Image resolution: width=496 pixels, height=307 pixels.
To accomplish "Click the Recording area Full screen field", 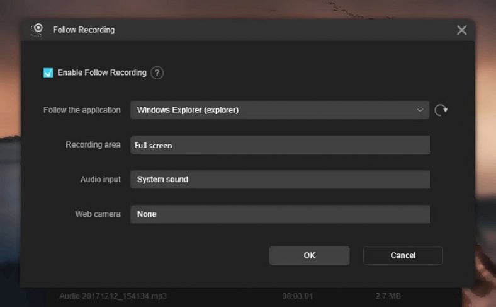I will pyautogui.click(x=280, y=145).
